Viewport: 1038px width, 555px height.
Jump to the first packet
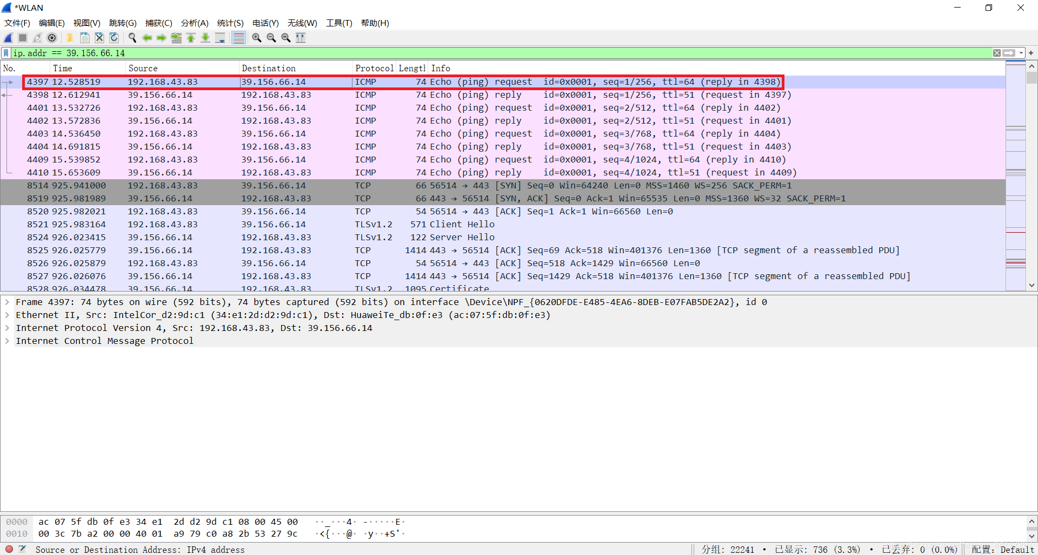point(191,38)
